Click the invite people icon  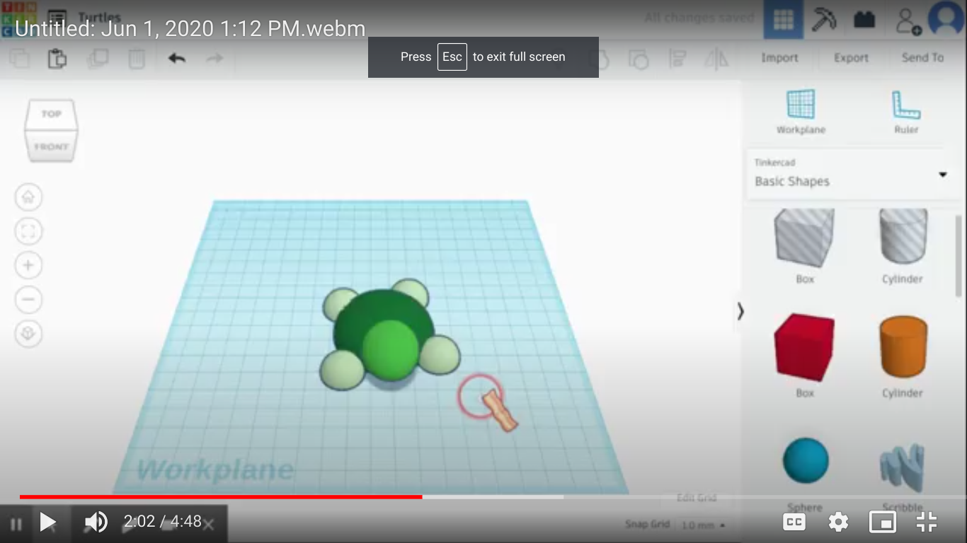coord(907,21)
